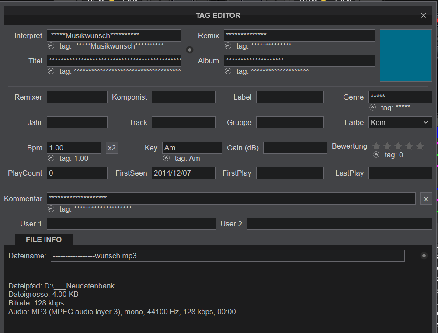Click the Gruppe input field

pos(290,122)
